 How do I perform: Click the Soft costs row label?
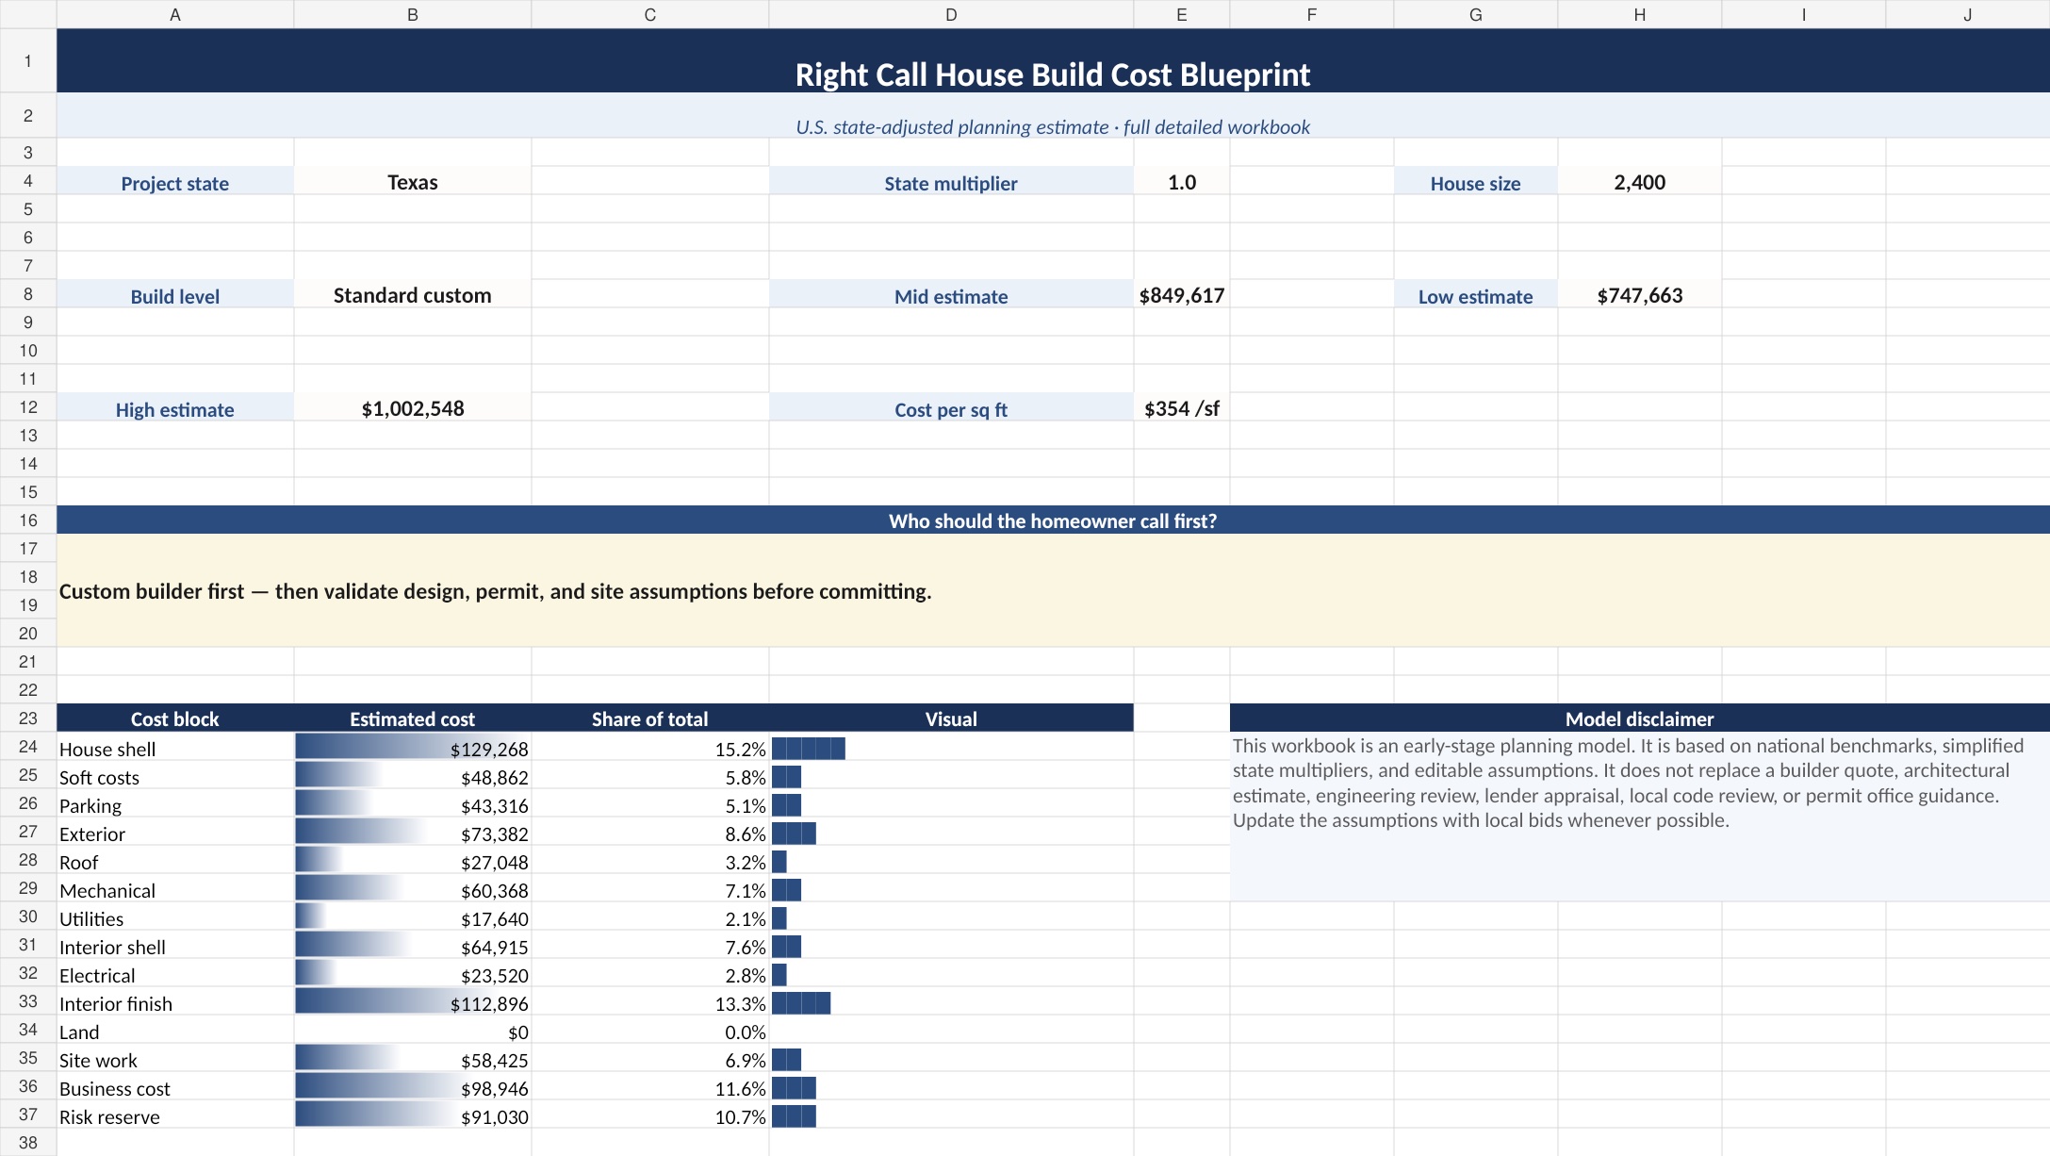[x=175, y=776]
